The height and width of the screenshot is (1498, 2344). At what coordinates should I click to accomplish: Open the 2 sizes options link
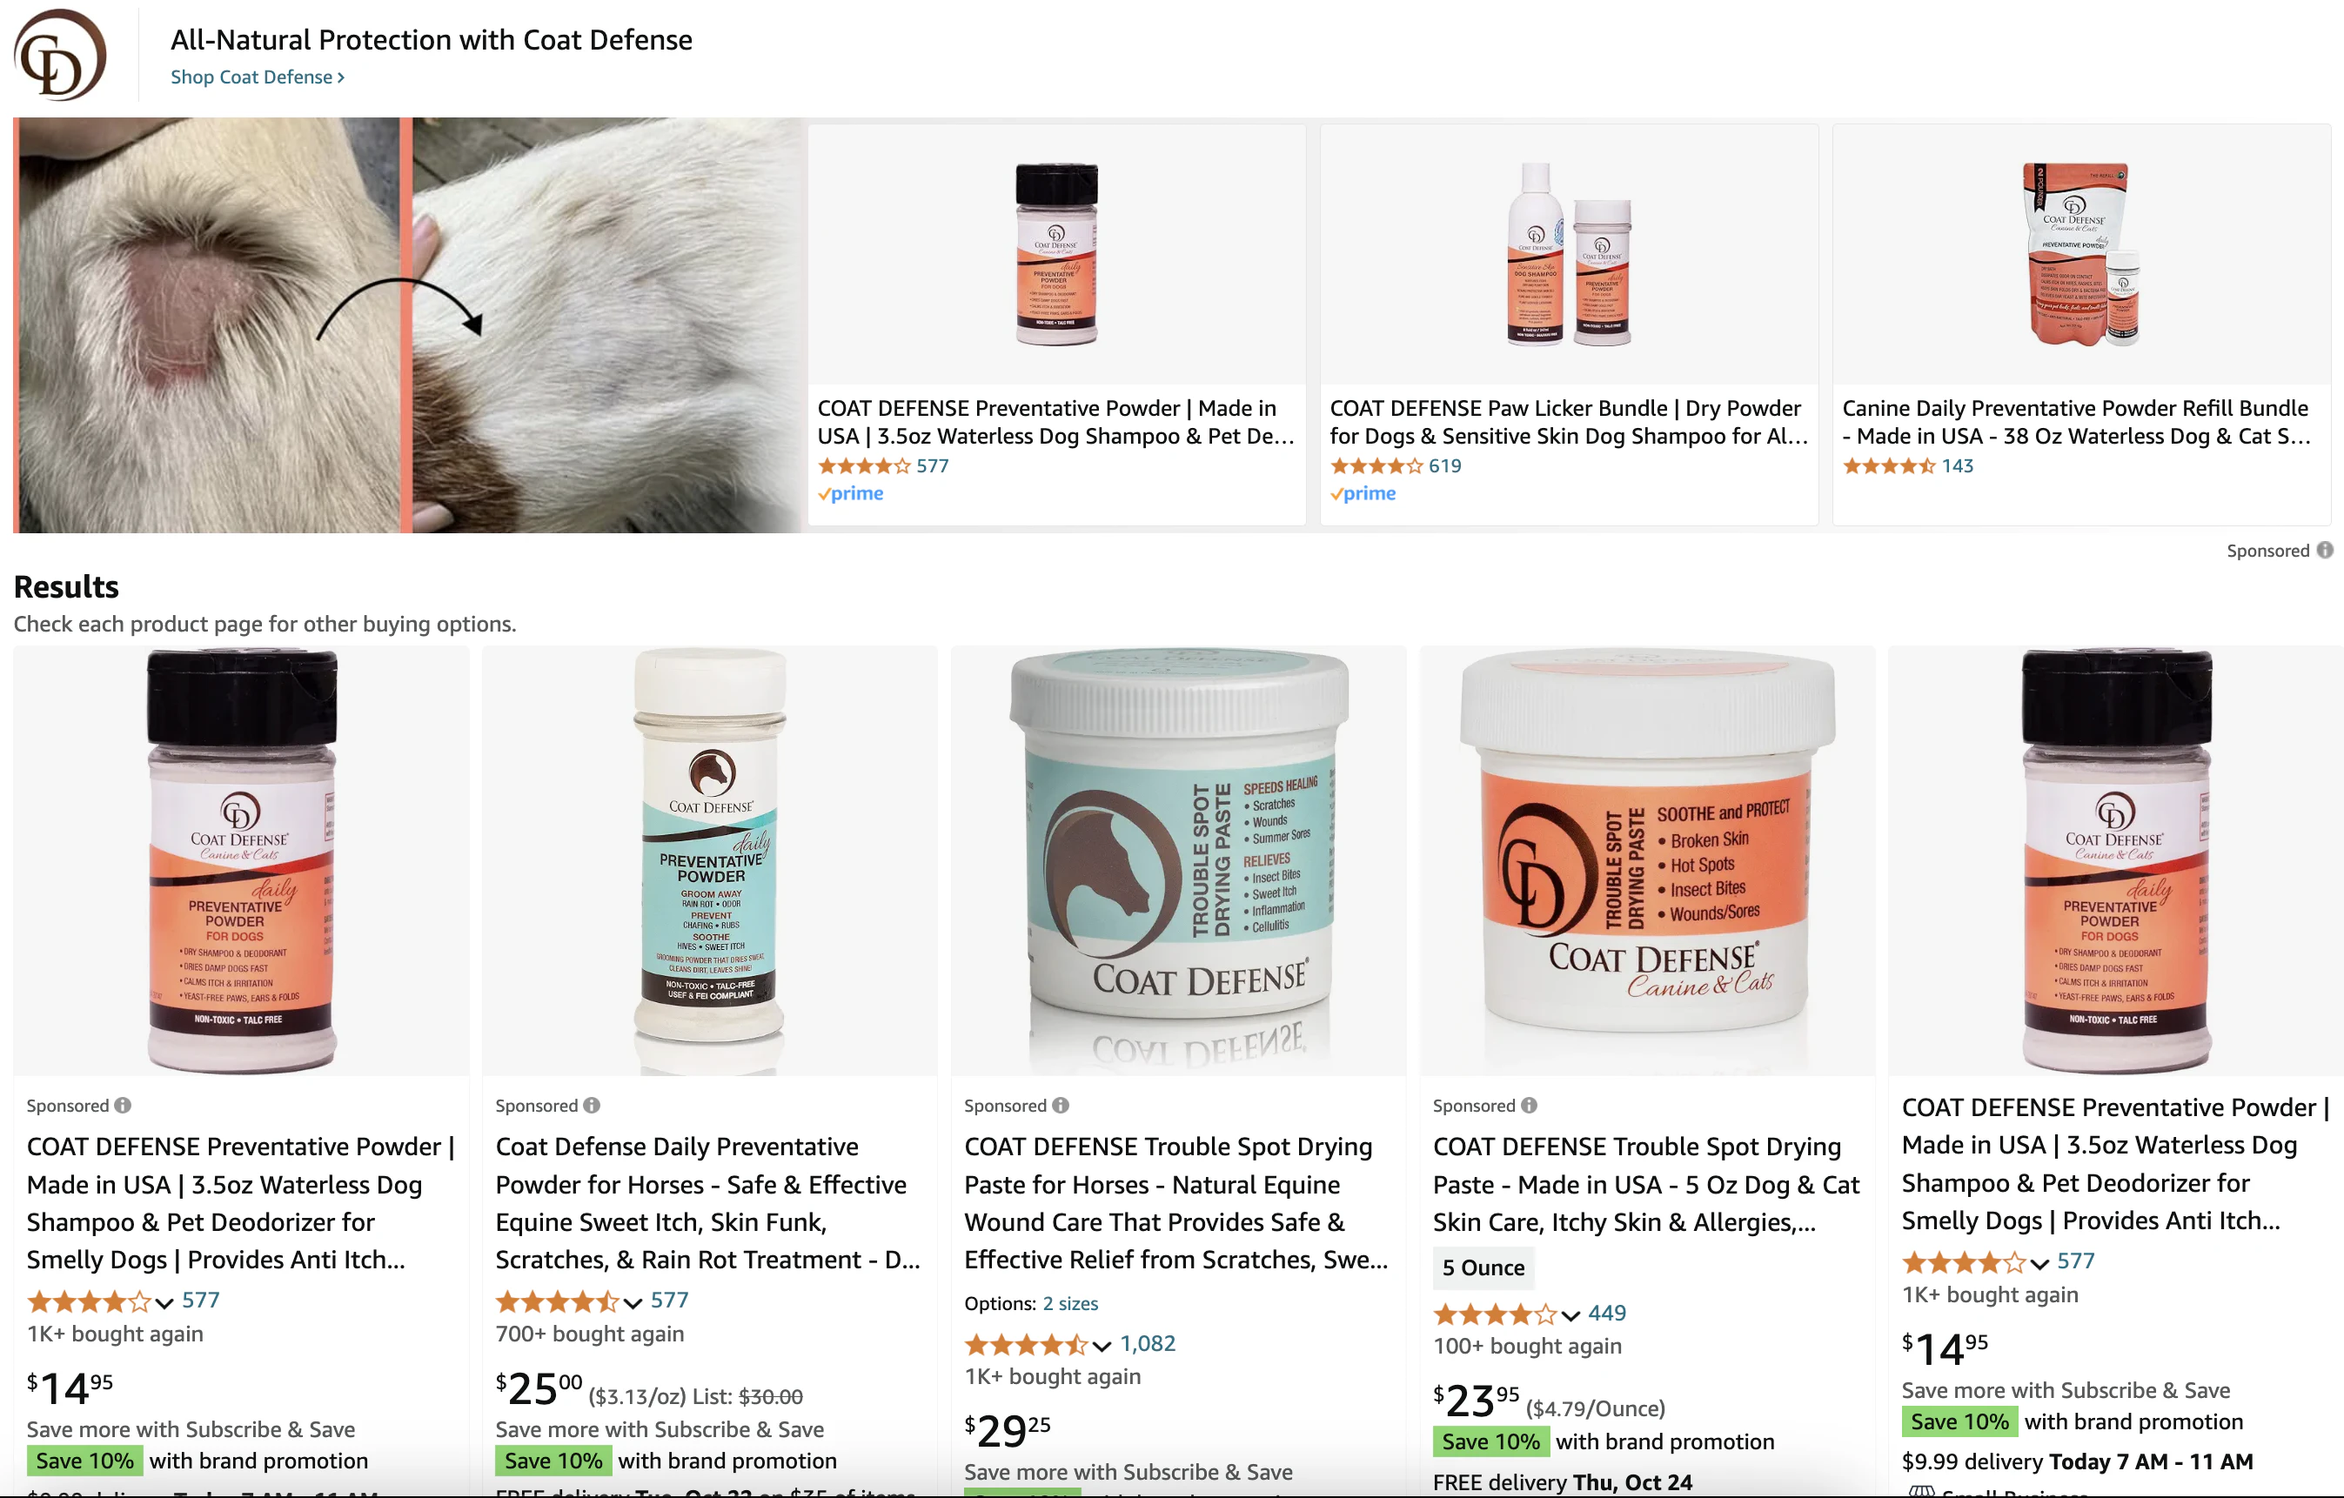point(1070,1303)
